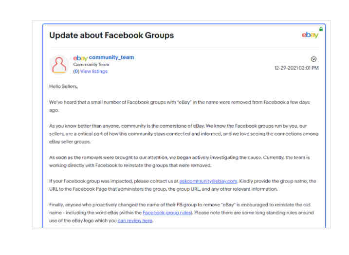Open Facebook group rules link
The height and width of the screenshot is (255, 349).
[167, 213]
